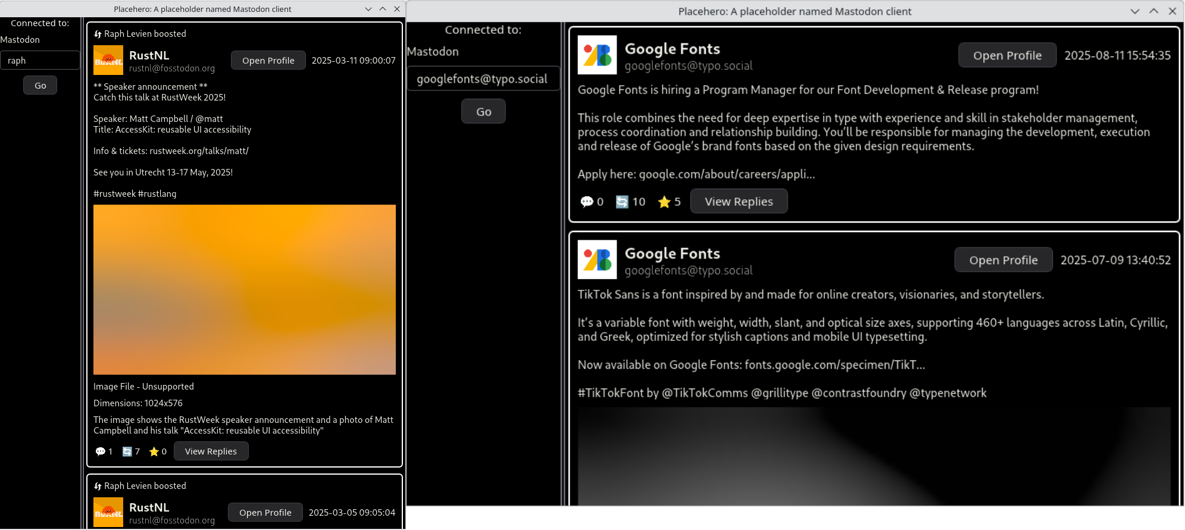The height and width of the screenshot is (530, 1185).
Task: Click the boost icon beside 'Raph Levien boosted' in the top post
Action: [98, 35]
